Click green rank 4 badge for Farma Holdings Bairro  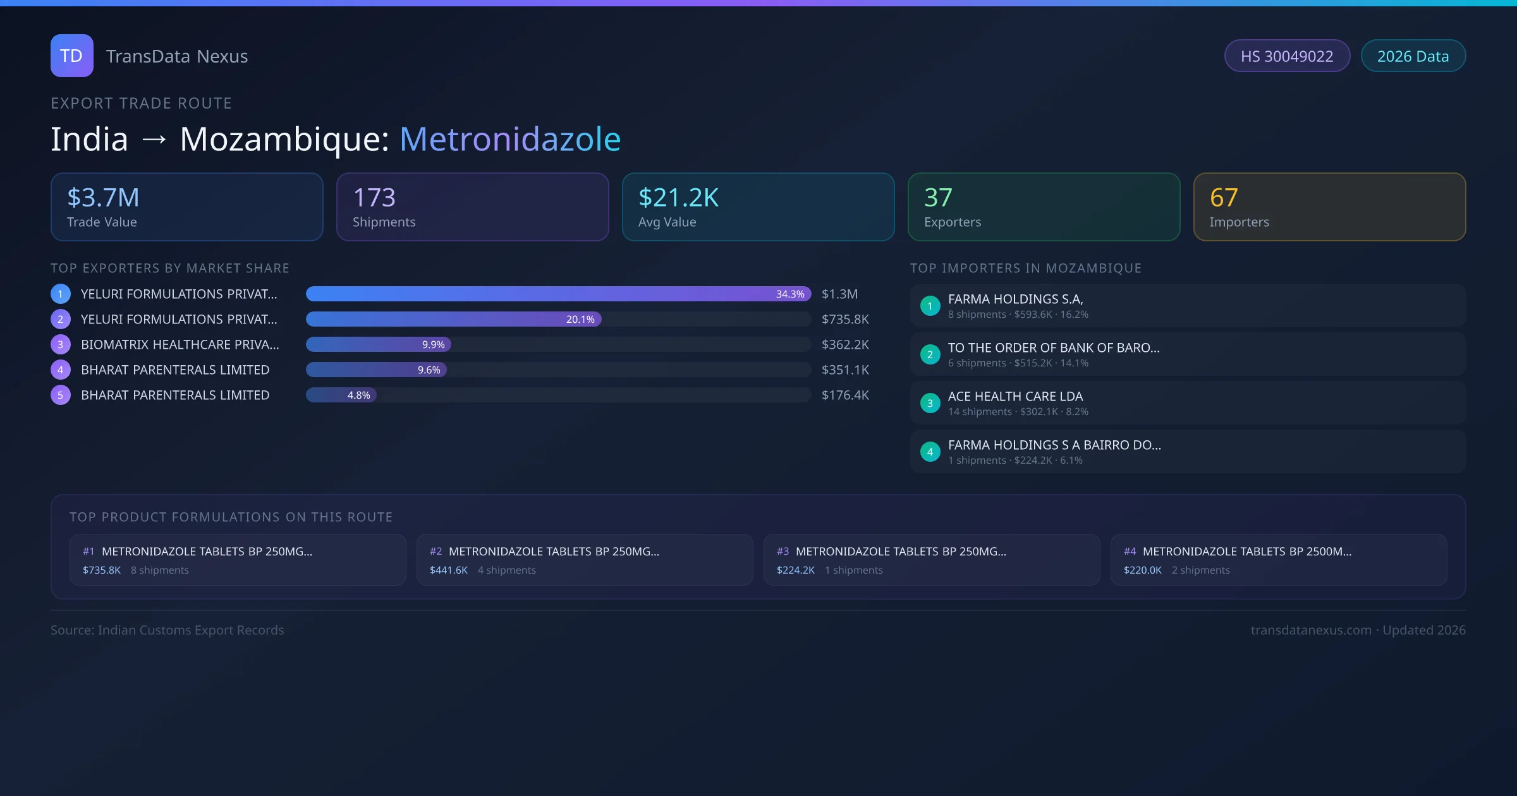(930, 452)
